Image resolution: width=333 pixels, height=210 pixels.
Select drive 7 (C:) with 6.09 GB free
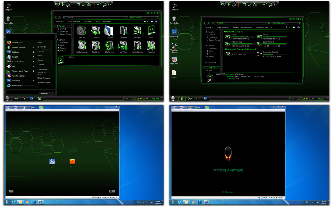point(240,37)
